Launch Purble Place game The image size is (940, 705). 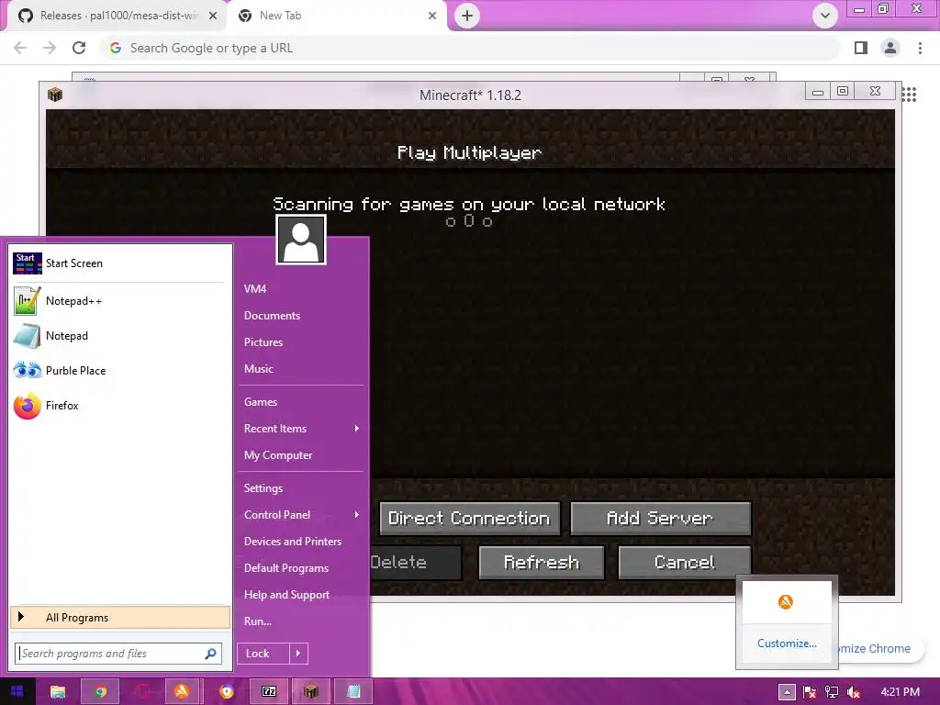(120, 371)
